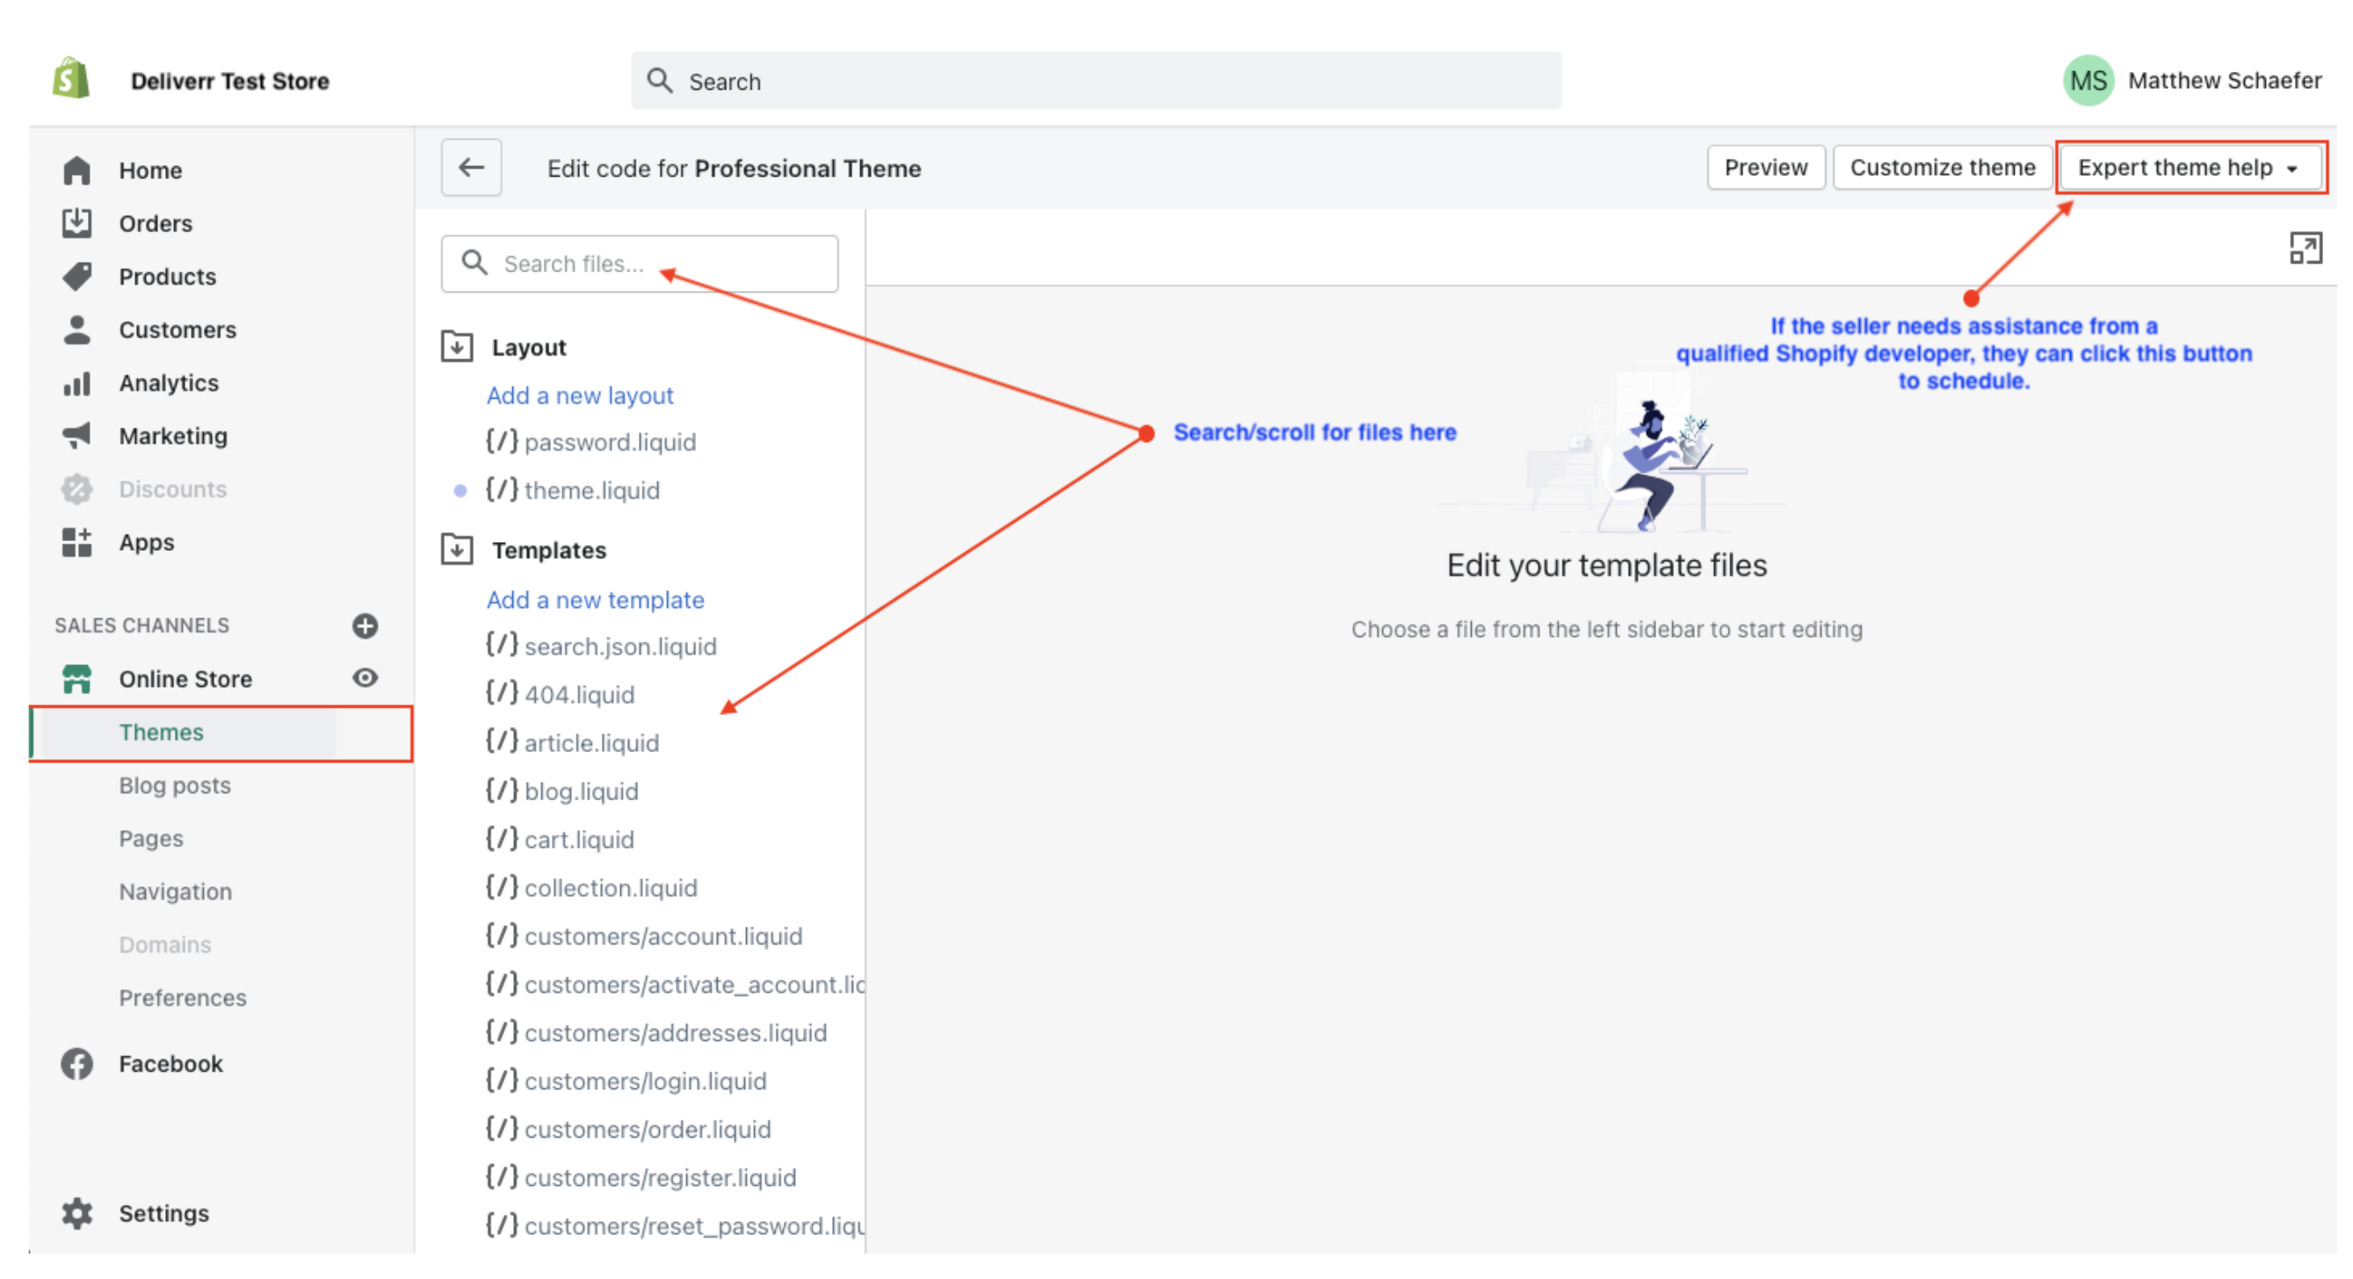The image size is (2353, 1279).
Task: Open the Home menu label
Action: click(x=151, y=170)
